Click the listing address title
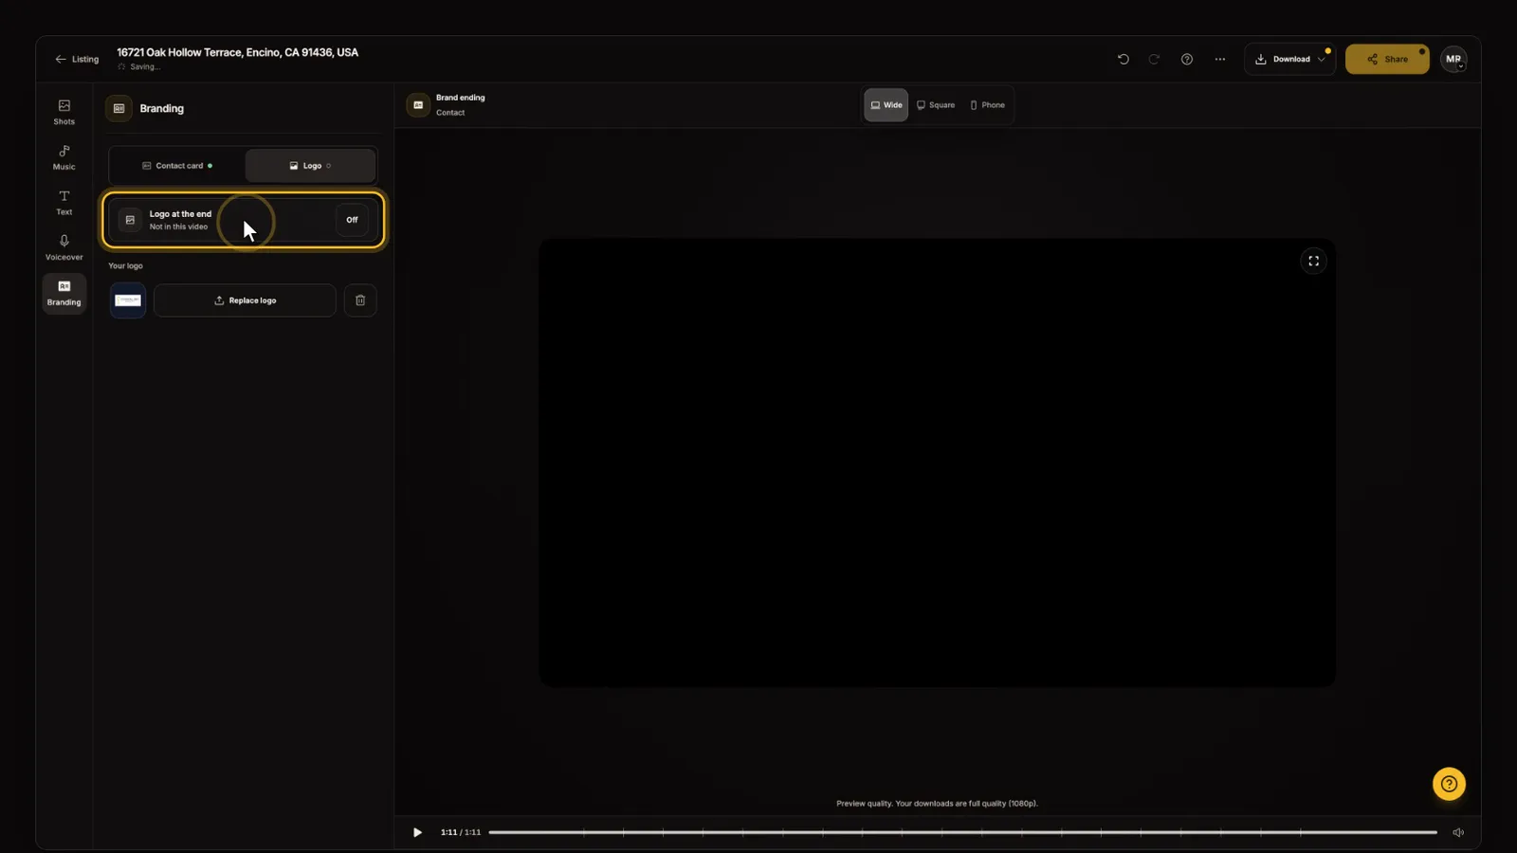 coord(237,52)
